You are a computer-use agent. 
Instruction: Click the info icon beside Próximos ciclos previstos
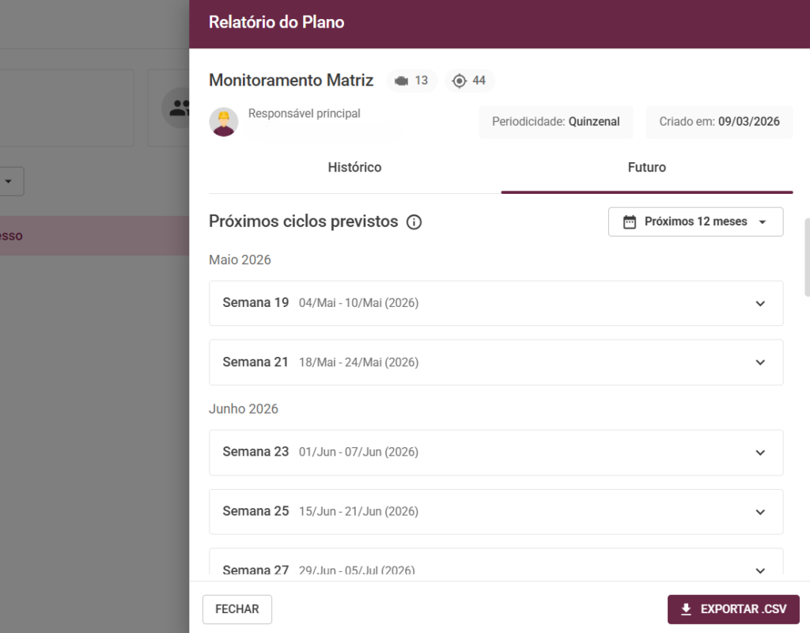pos(414,222)
